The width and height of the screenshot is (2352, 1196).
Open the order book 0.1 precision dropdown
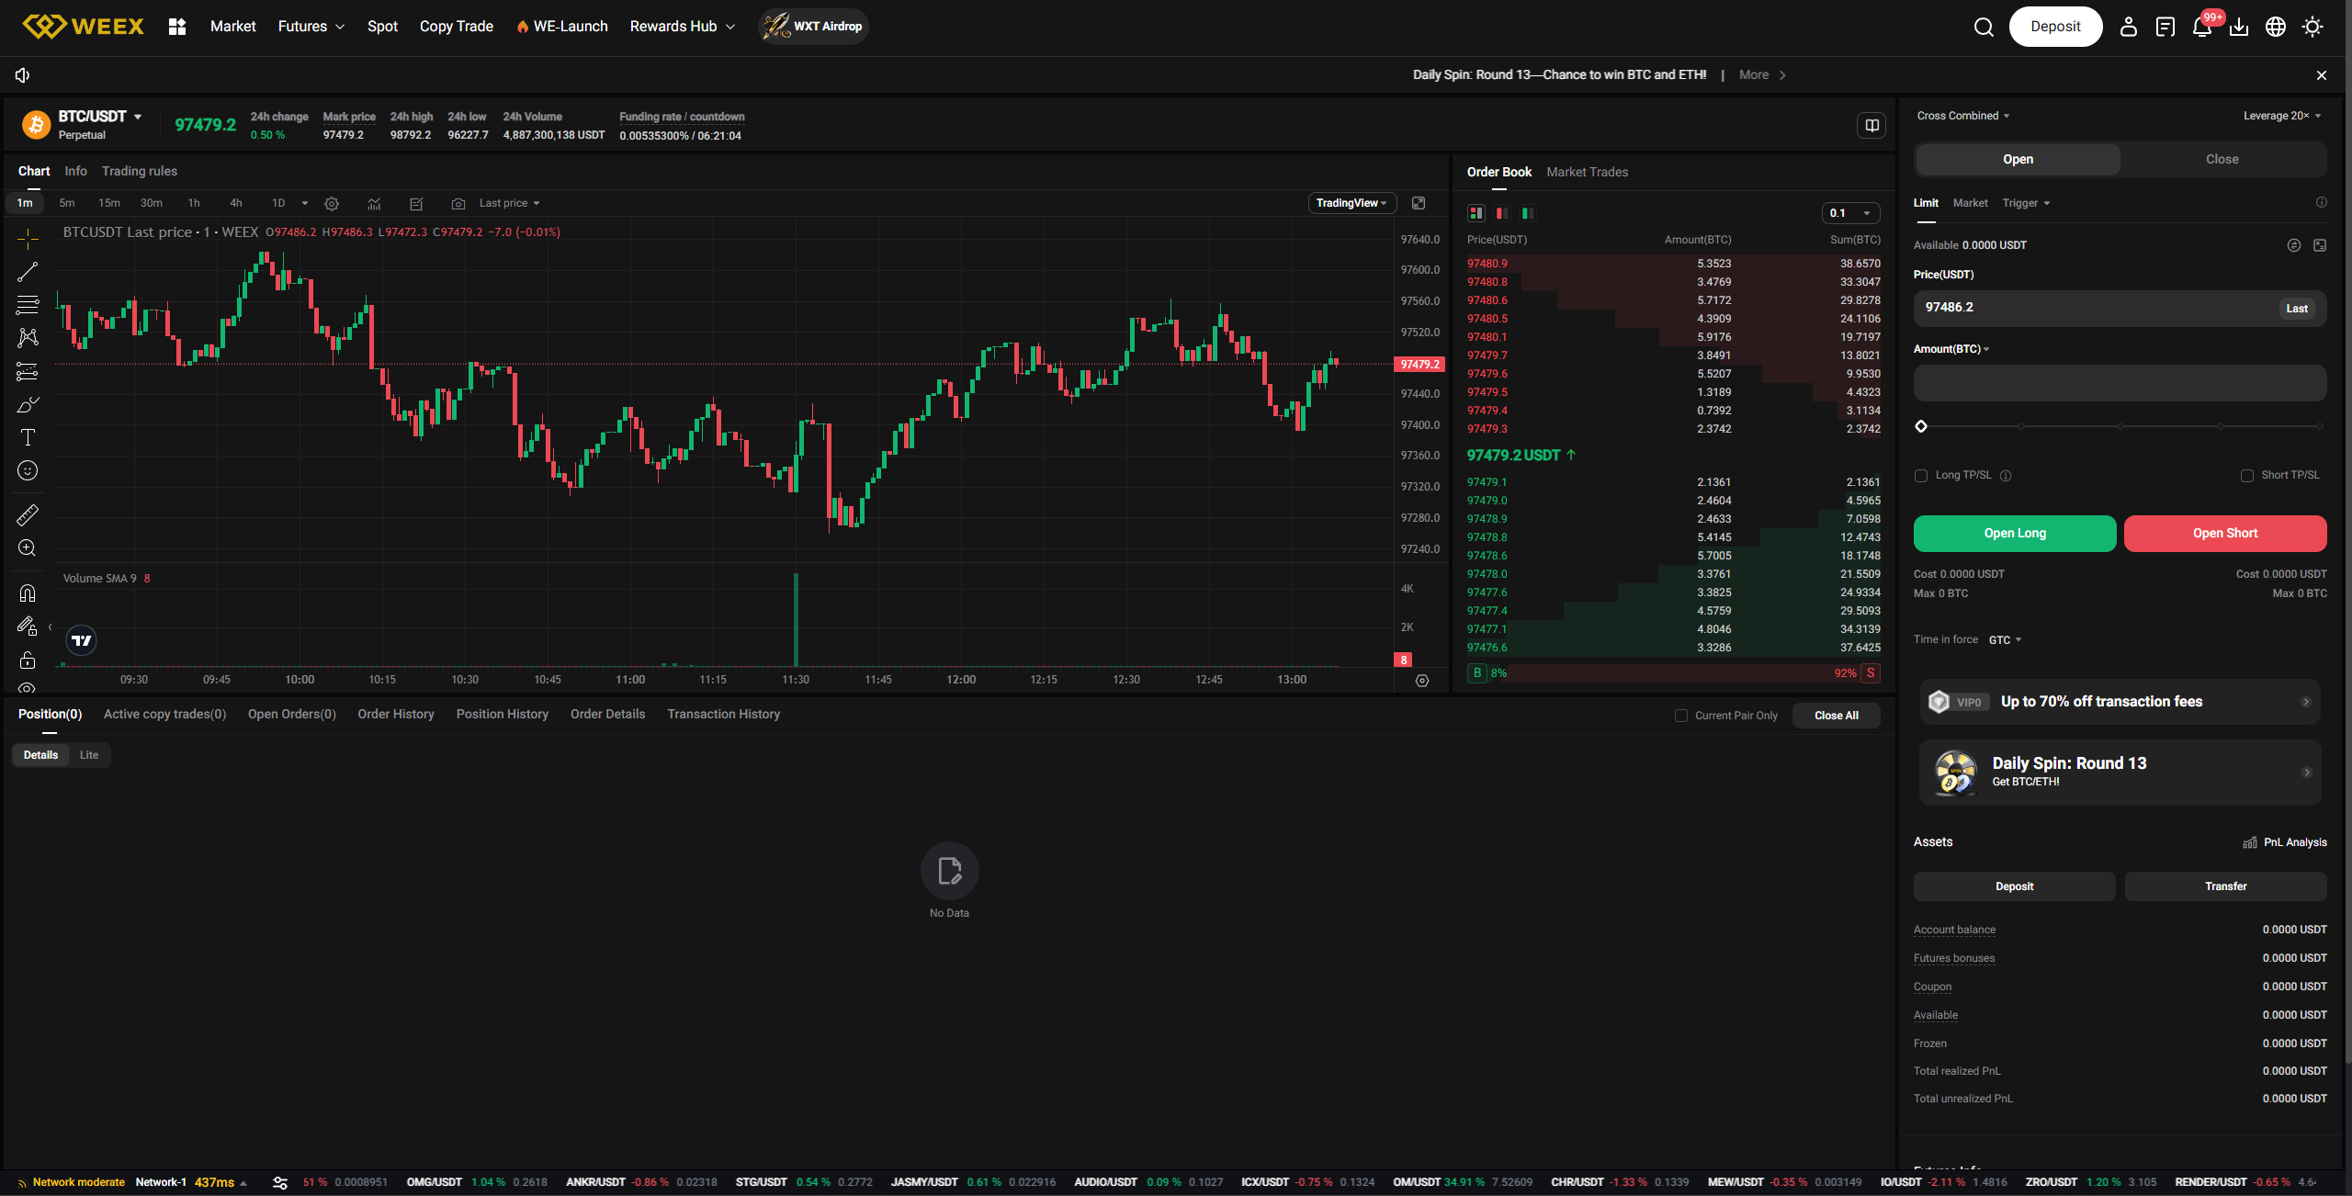pyautogui.click(x=1850, y=213)
